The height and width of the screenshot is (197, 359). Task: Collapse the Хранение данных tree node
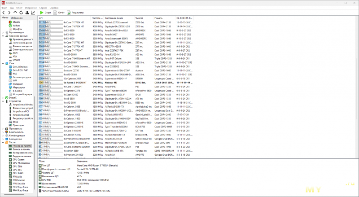pyautogui.click(x=3, y=36)
